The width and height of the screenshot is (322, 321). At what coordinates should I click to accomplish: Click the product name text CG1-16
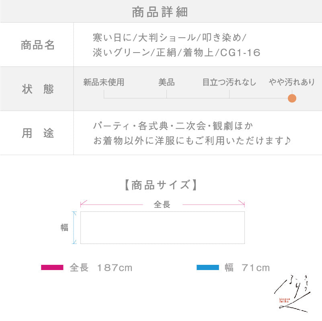point(240,53)
